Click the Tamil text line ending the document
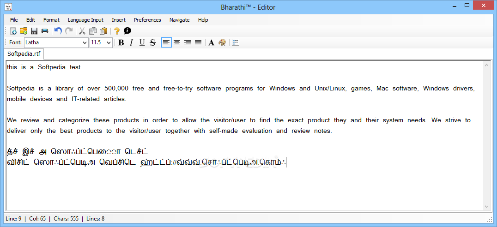Screen dimensions: 497x227 coord(146,162)
